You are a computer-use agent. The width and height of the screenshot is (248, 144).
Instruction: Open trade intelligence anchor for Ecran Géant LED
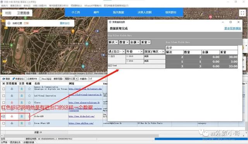point(12,123)
